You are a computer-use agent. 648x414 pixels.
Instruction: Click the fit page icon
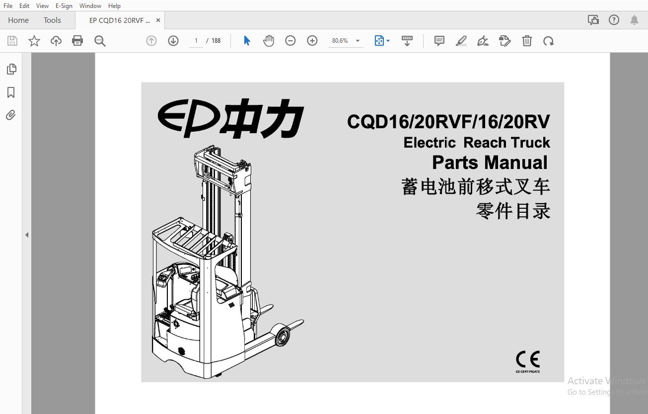379,41
